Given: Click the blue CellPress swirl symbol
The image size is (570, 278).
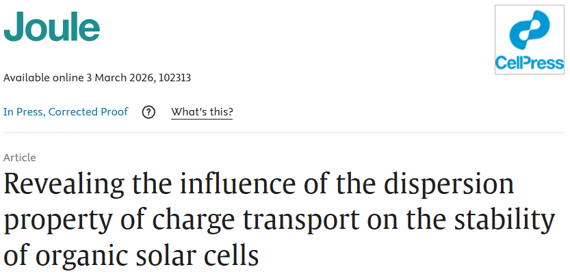Looking at the screenshot, I should click(530, 33).
